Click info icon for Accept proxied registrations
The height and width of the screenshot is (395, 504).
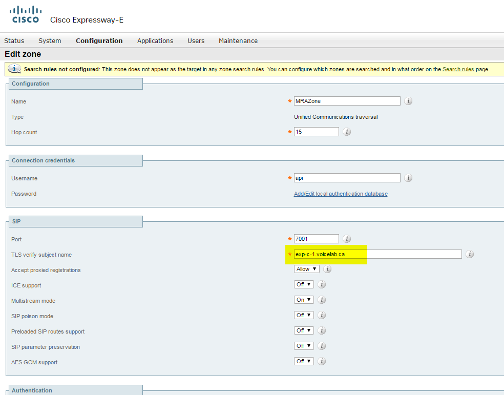click(327, 269)
